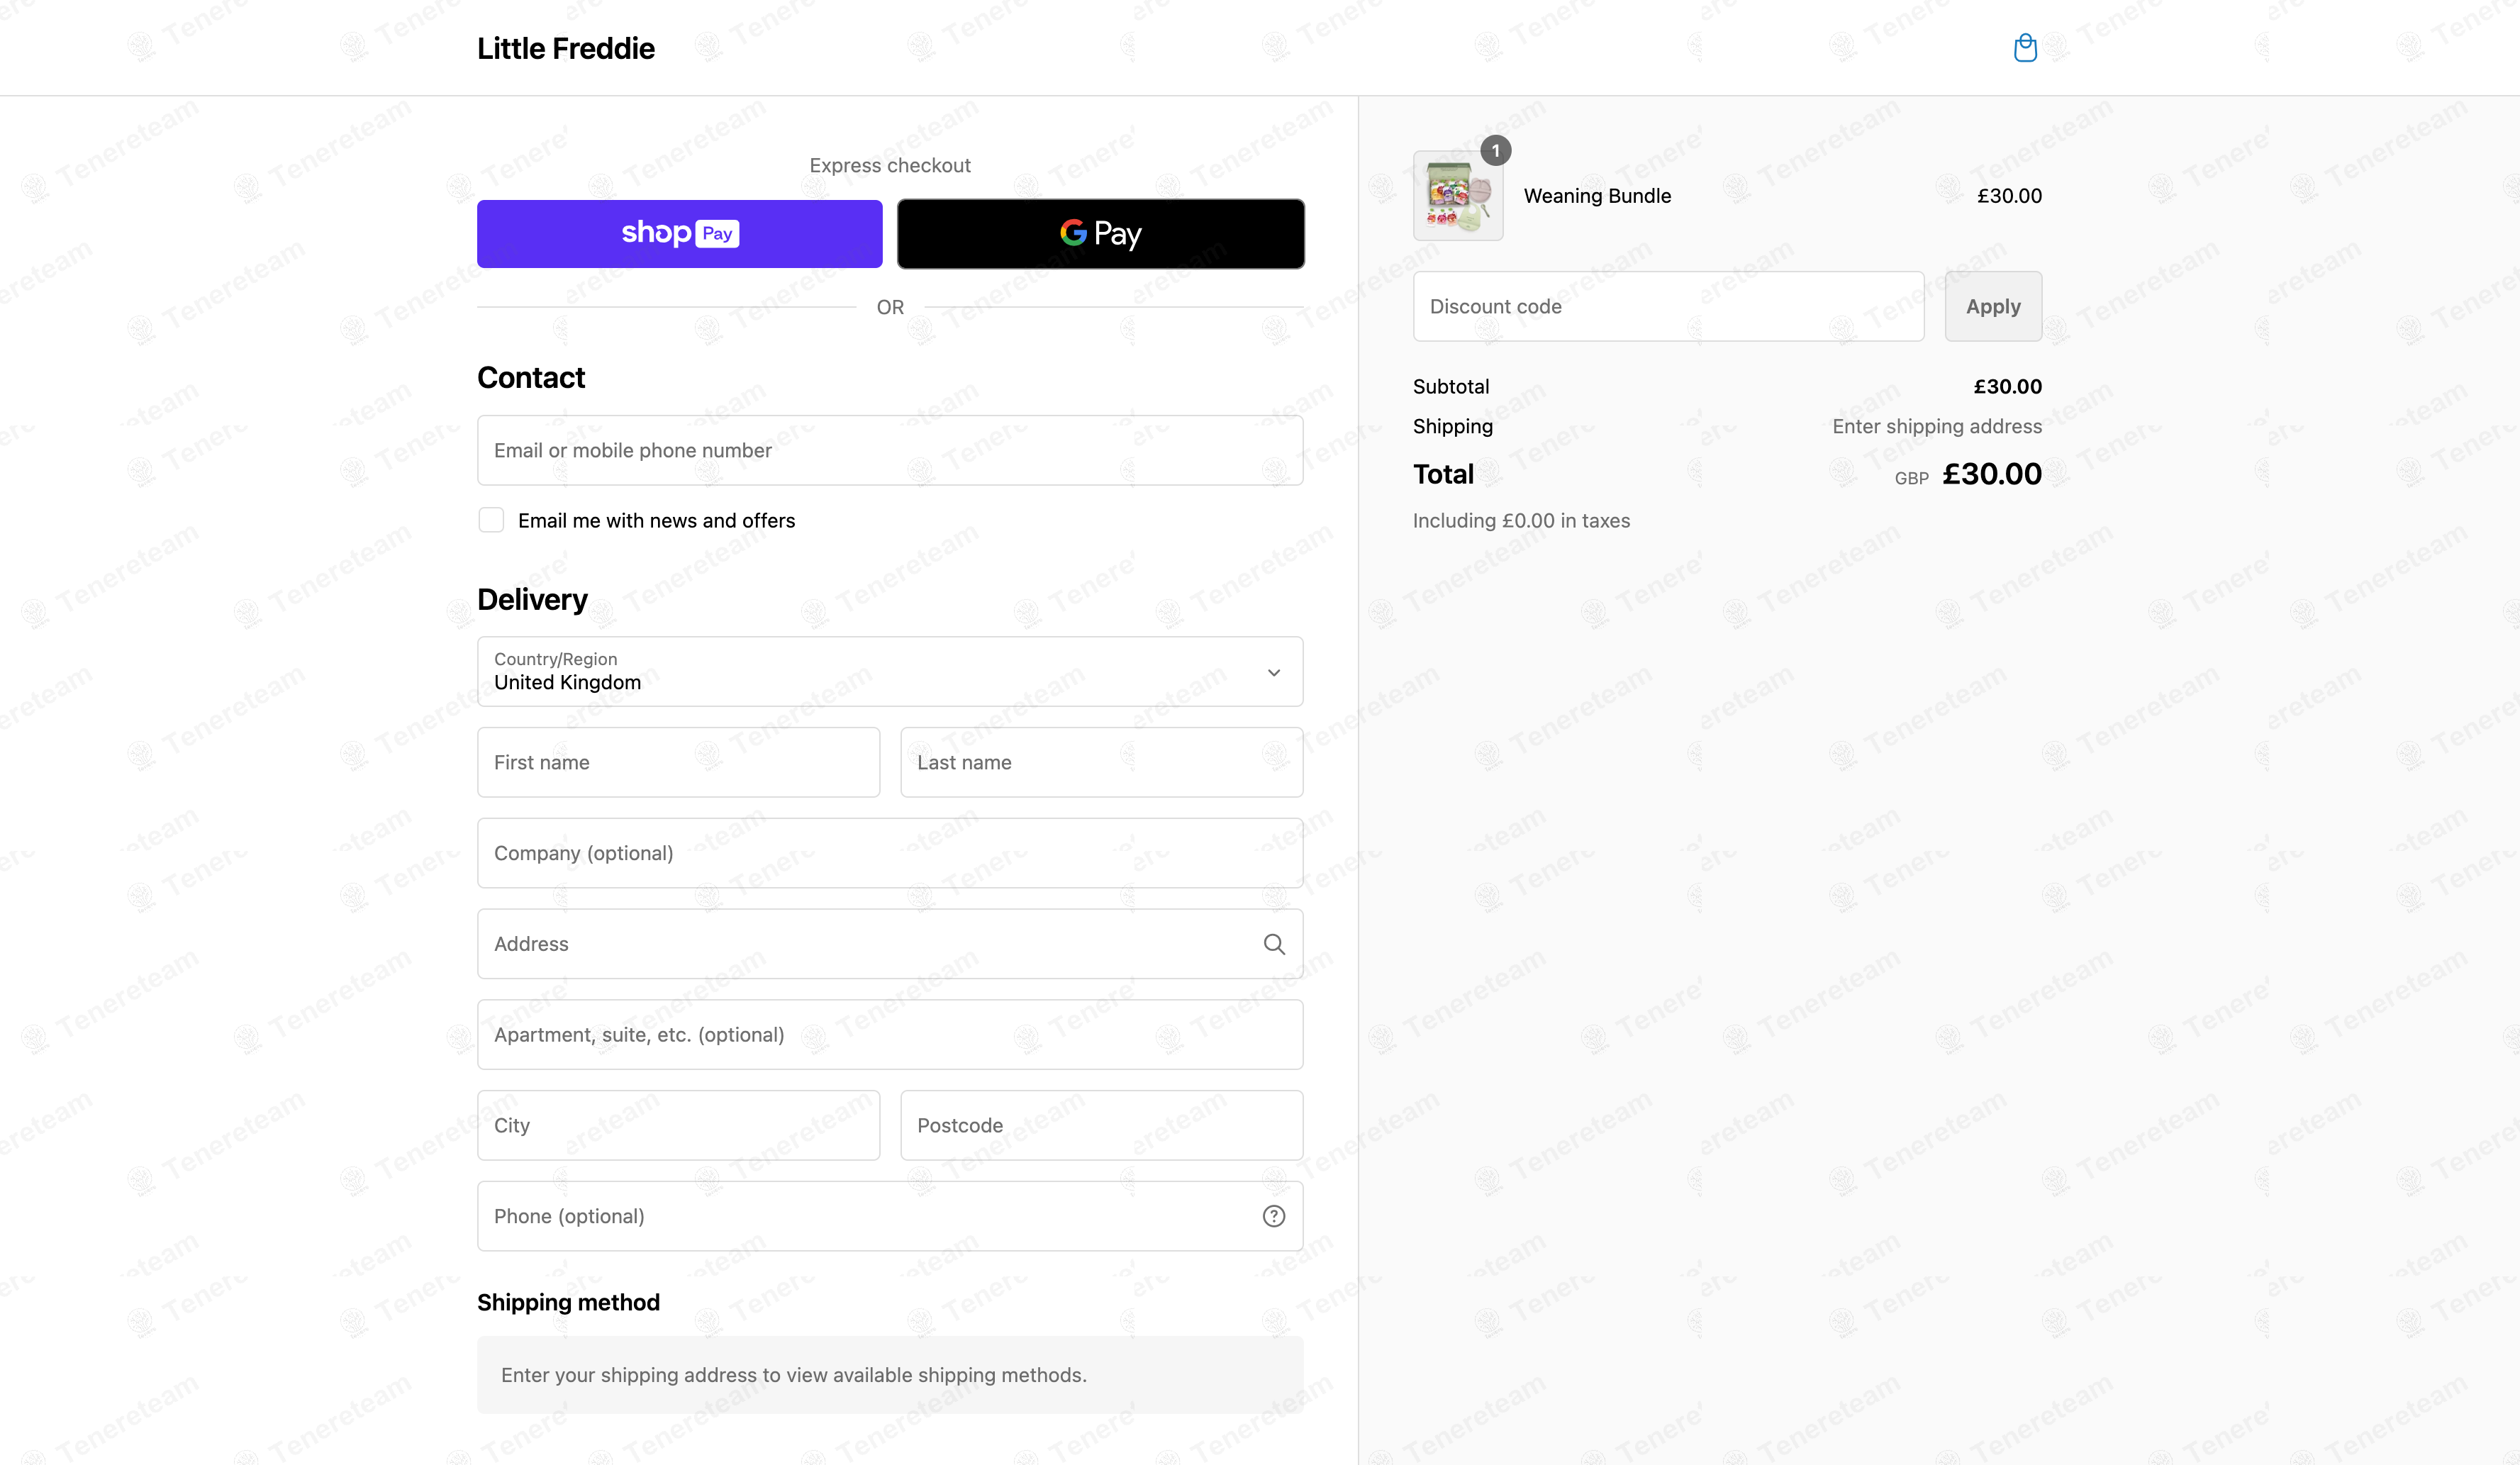Screen dimensions: 2520x1465
Task: Tick Email me with news and offers
Action: [491, 520]
